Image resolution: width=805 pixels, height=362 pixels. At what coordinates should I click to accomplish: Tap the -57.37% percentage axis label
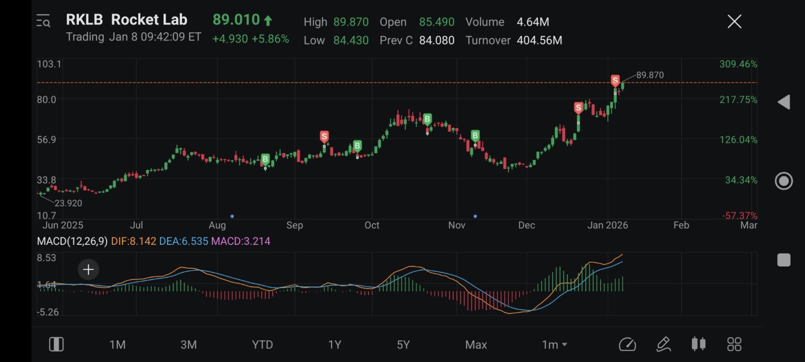pyautogui.click(x=740, y=216)
